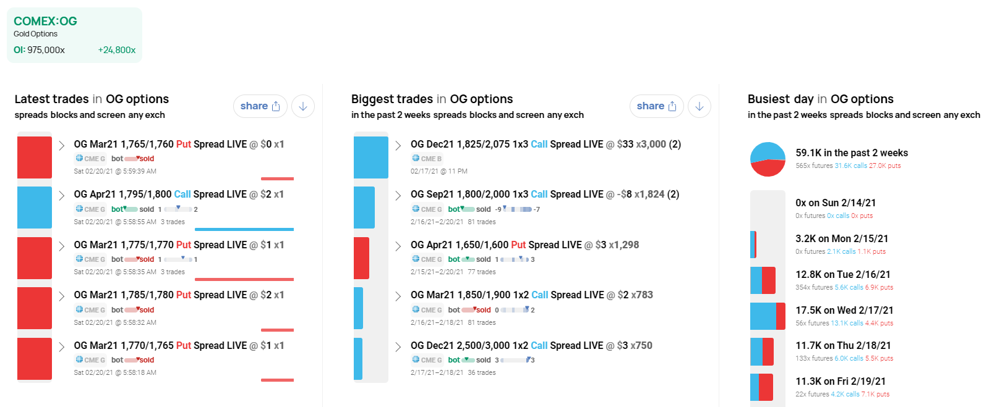Screen dimensions: 984x407
Task: Click download arrow icon in Biggest trades
Action: (699, 106)
